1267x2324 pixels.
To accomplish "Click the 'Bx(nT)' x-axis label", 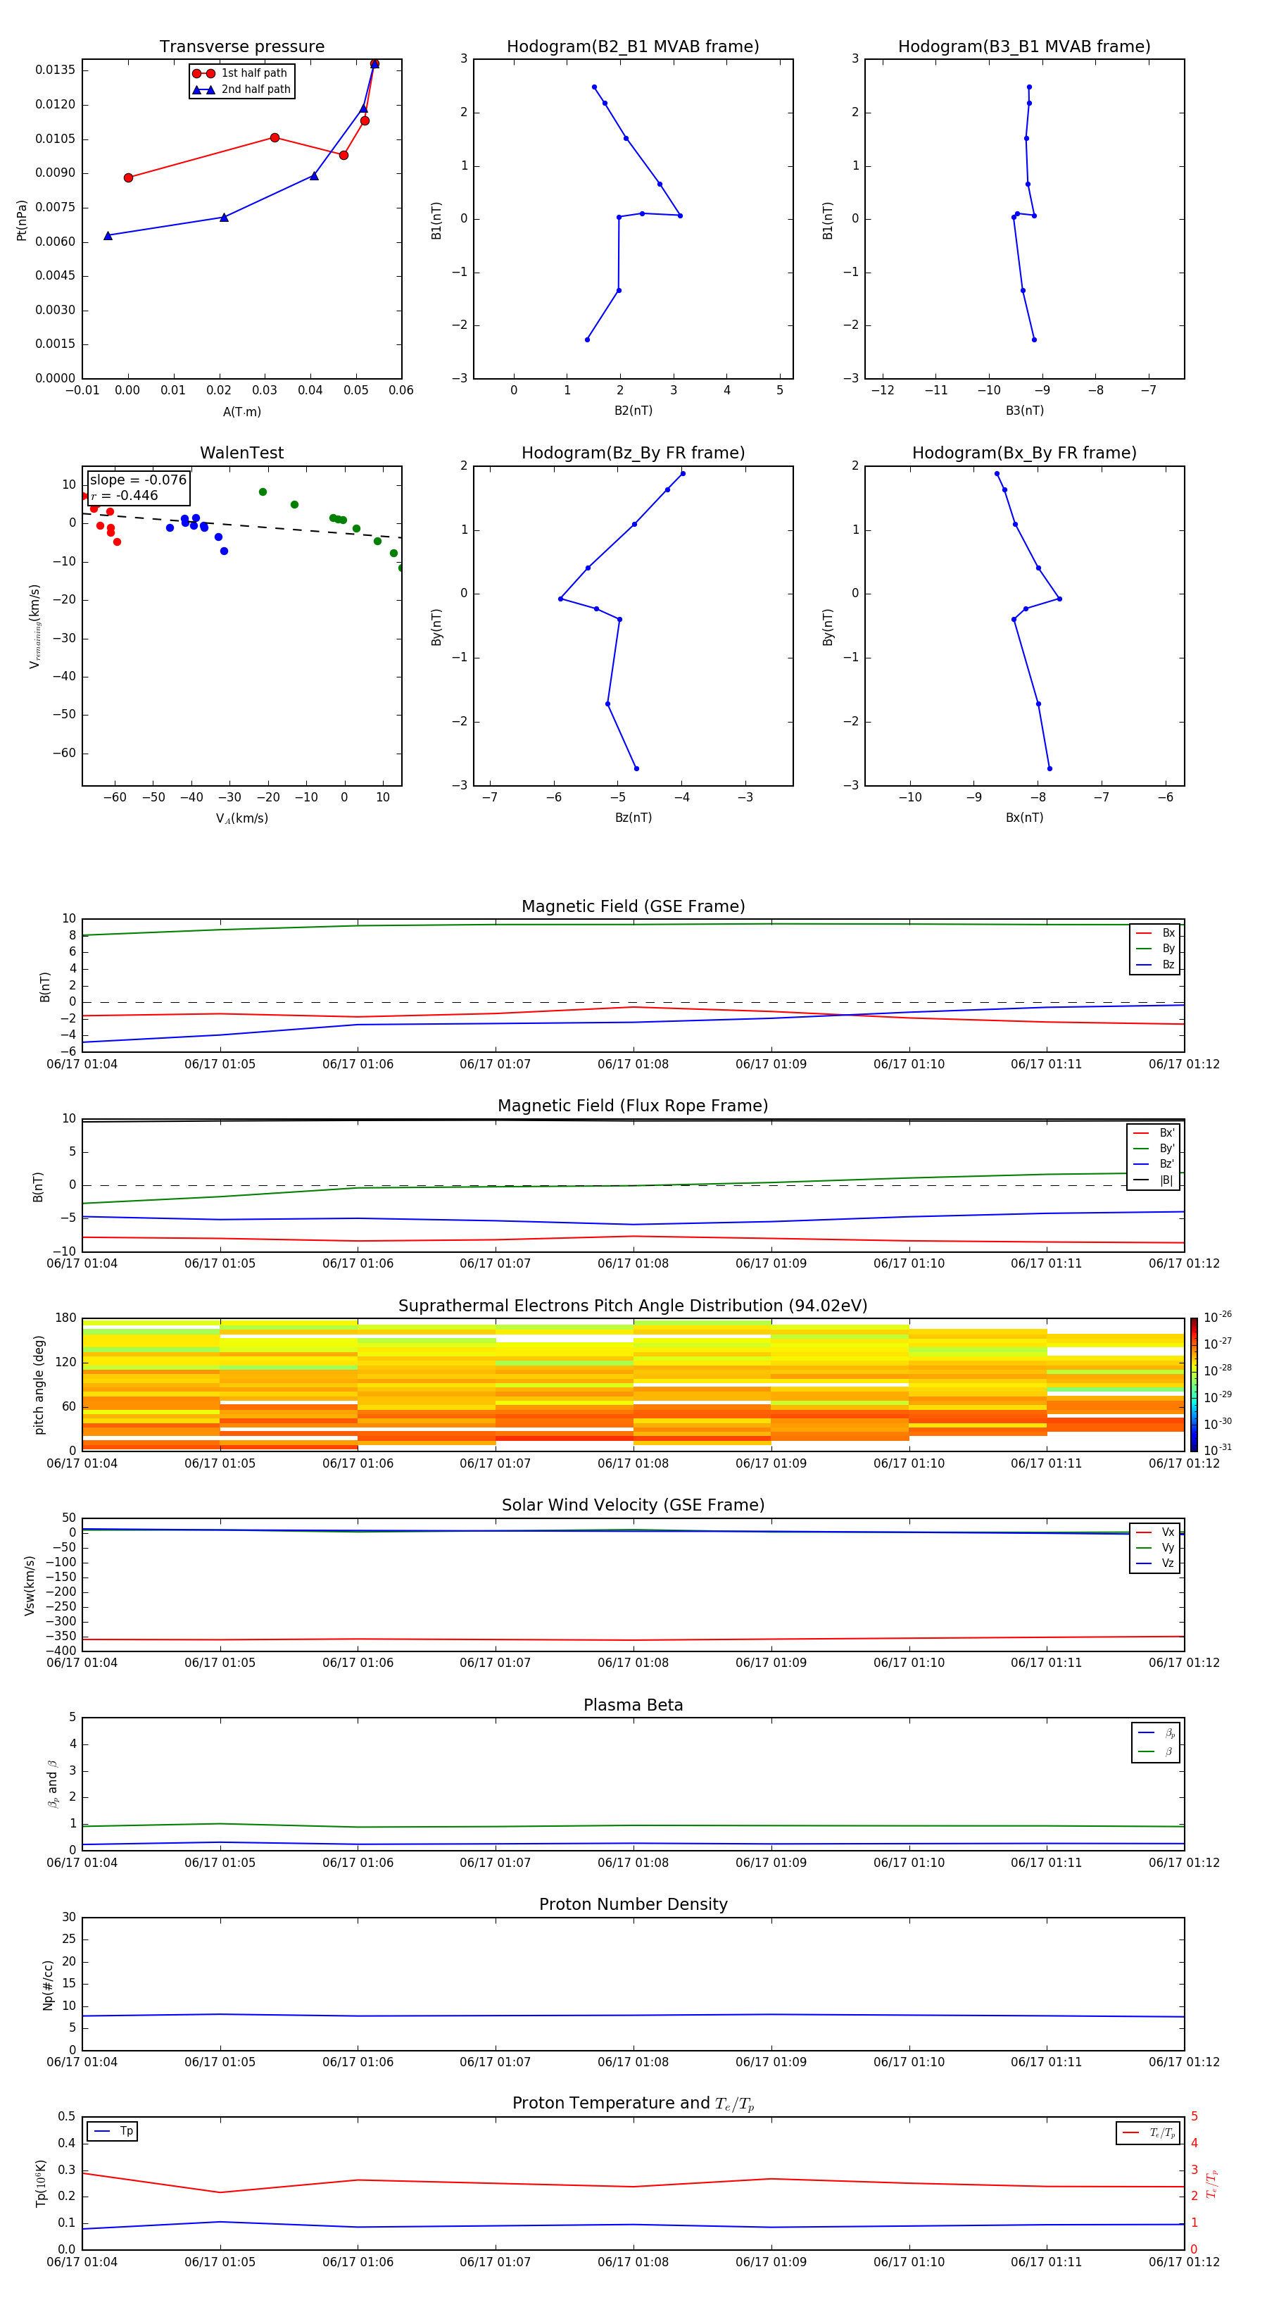I will point(1024,818).
